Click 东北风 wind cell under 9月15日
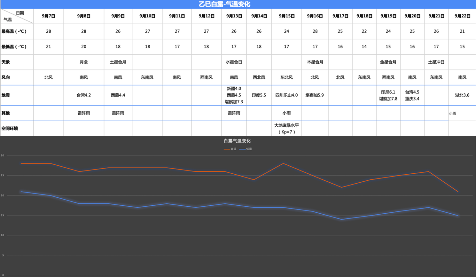The width and height of the screenshot is (476, 277). pos(286,77)
